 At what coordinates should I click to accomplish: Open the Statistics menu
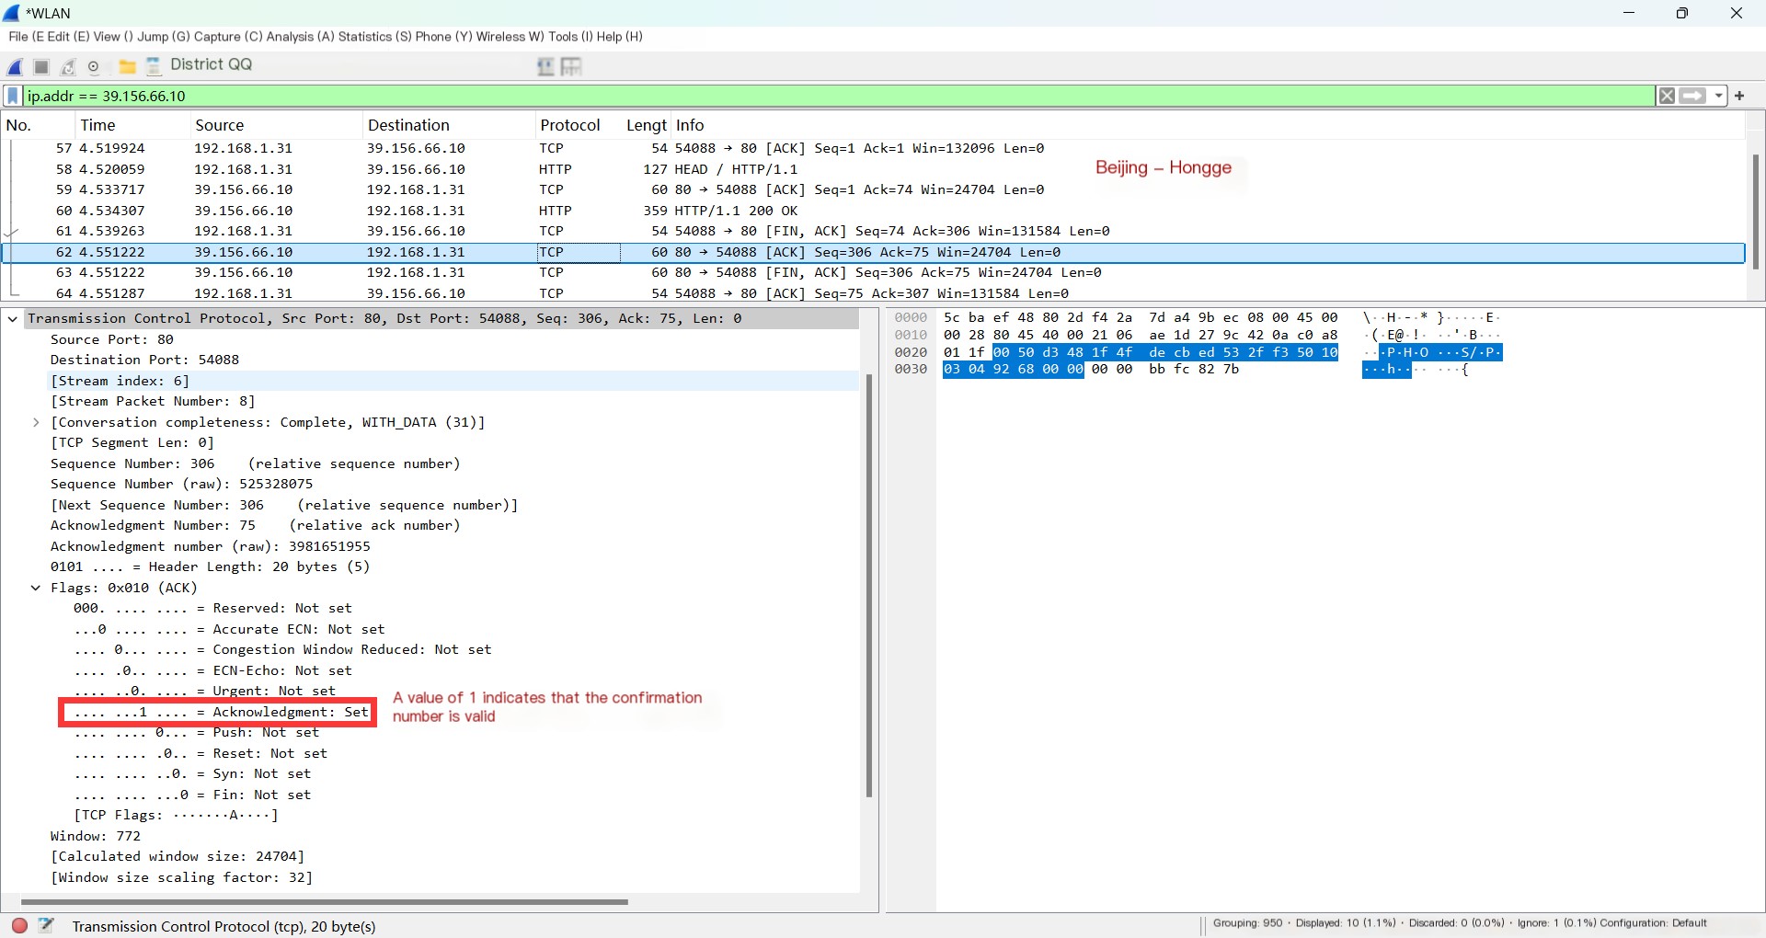[x=374, y=37]
